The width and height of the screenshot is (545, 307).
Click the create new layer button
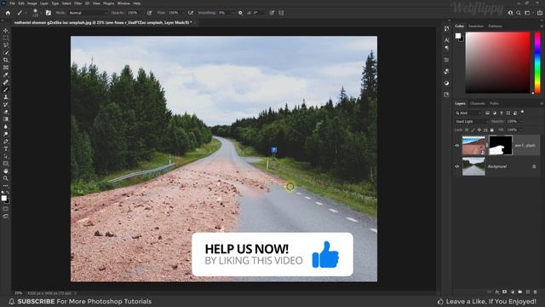528,292
